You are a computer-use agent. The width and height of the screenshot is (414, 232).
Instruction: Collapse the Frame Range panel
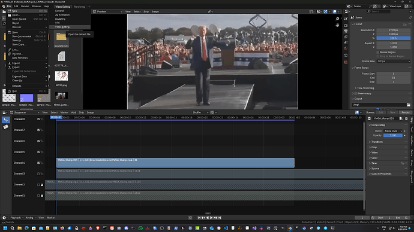click(x=353, y=68)
